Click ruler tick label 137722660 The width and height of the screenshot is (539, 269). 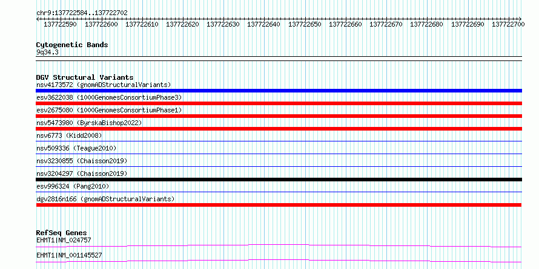345,24
